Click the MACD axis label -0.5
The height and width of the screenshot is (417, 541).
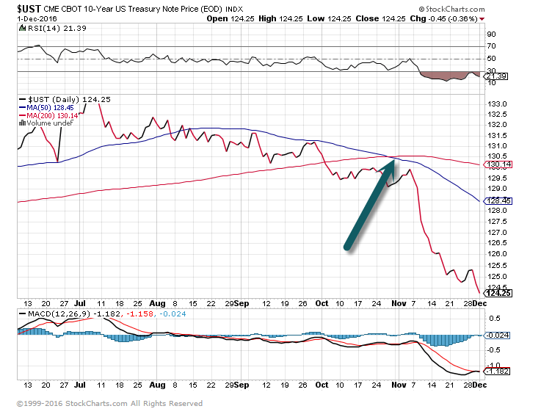[x=493, y=350]
